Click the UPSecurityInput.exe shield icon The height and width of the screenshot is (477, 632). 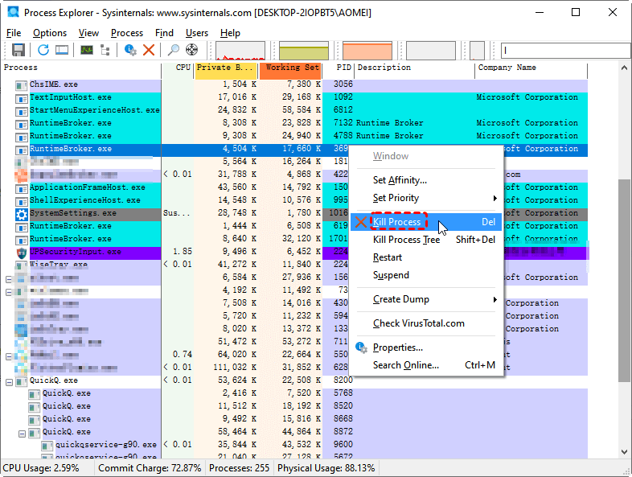tap(22, 253)
